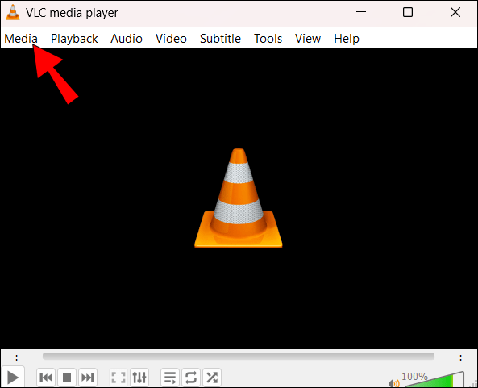The height and width of the screenshot is (388, 478).
Task: Click the elapsed time label on the left
Action: pos(16,357)
